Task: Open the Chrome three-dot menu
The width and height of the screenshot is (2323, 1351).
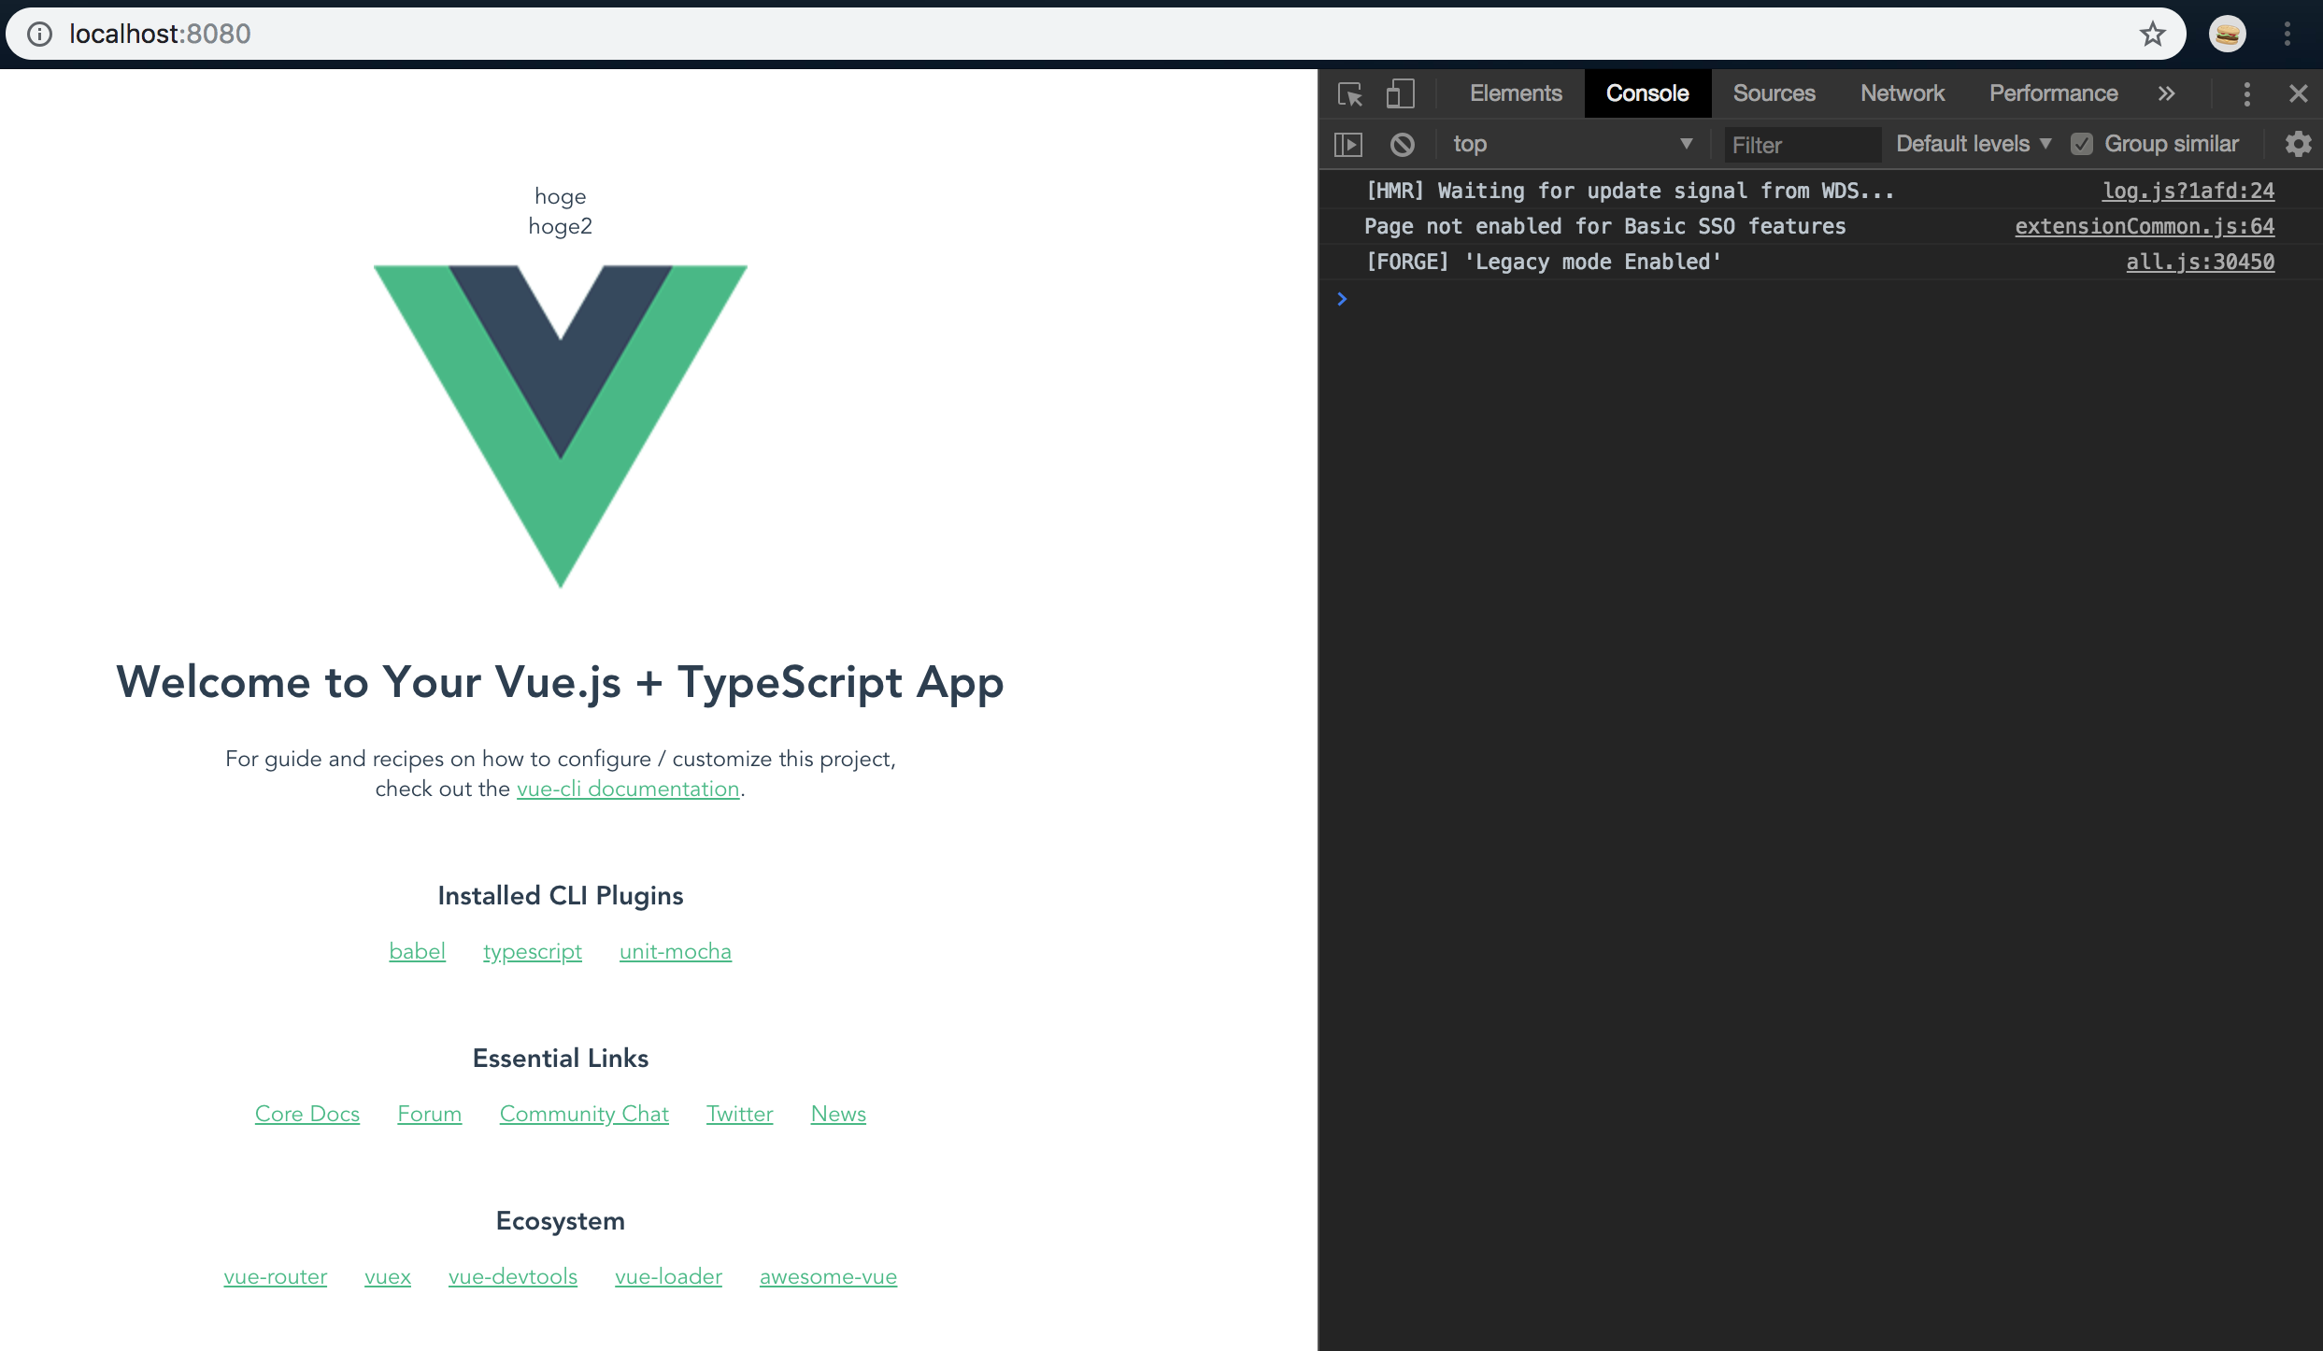Action: (2287, 34)
